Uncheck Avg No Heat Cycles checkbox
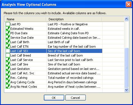 coord(8,87)
